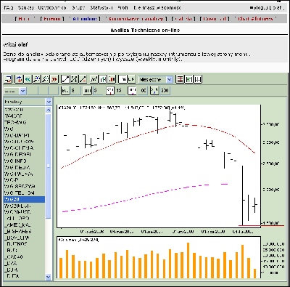
Task: Click the 200-period moving average color swatch
Action: [x=154, y=91]
